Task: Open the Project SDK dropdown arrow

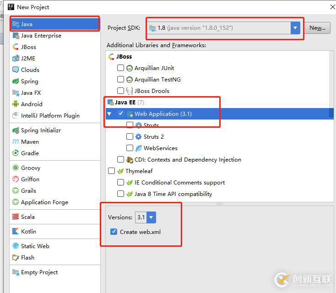Action: coord(295,28)
